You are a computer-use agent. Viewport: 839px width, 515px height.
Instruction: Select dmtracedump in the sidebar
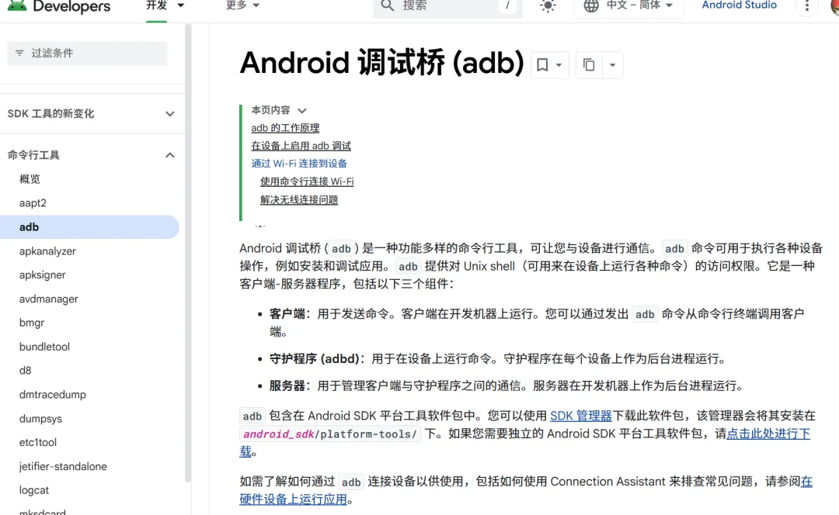[53, 394]
